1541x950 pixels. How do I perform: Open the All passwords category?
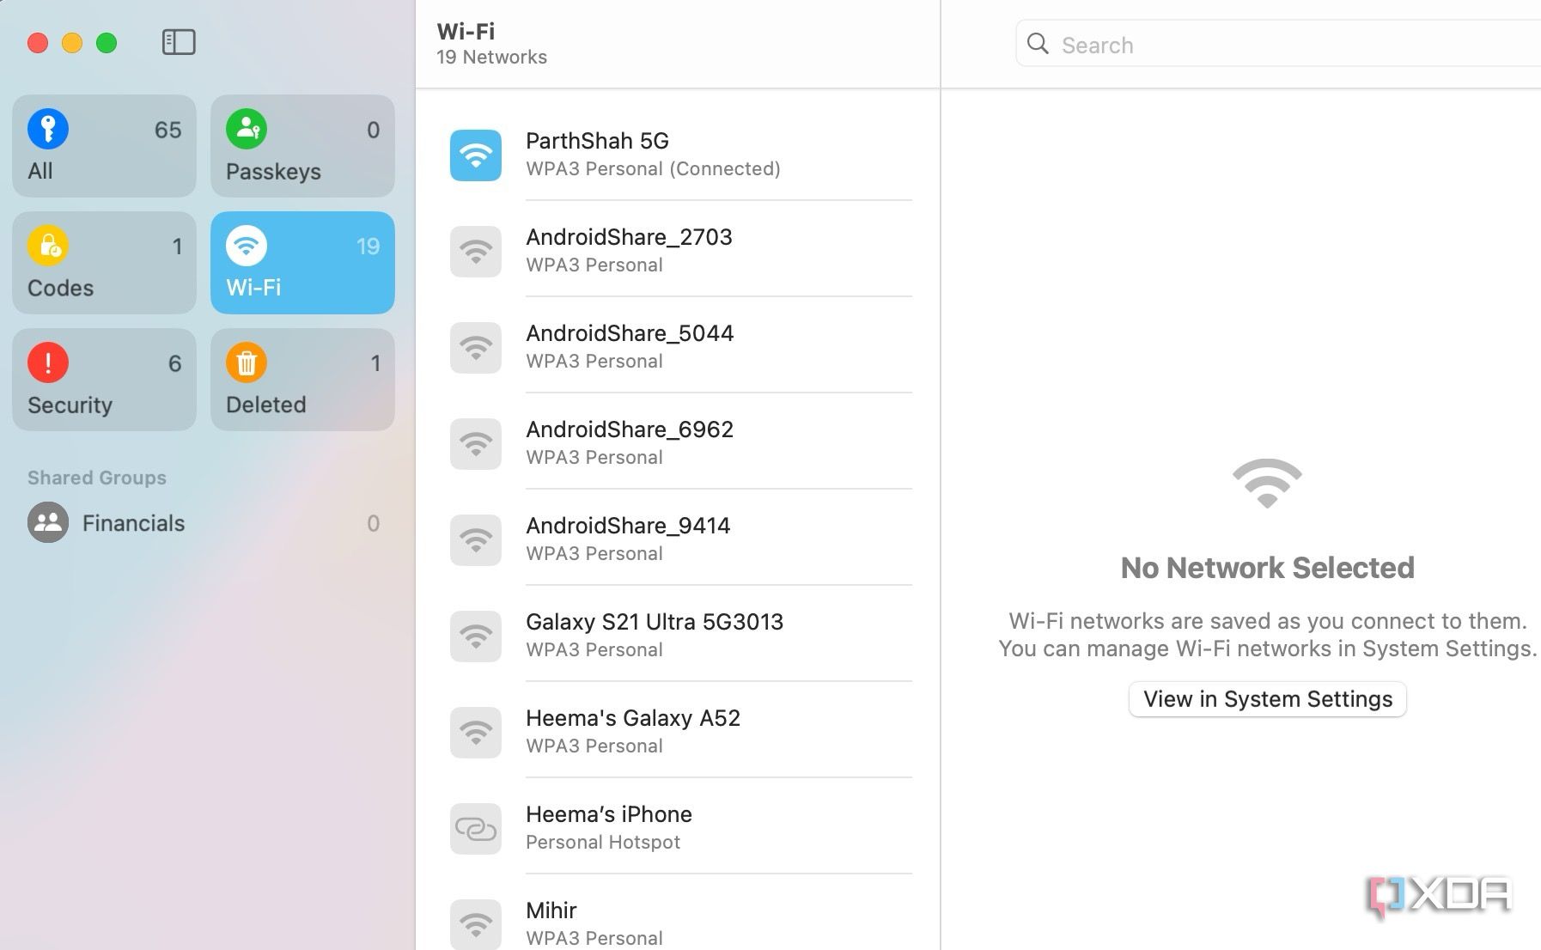tap(105, 146)
